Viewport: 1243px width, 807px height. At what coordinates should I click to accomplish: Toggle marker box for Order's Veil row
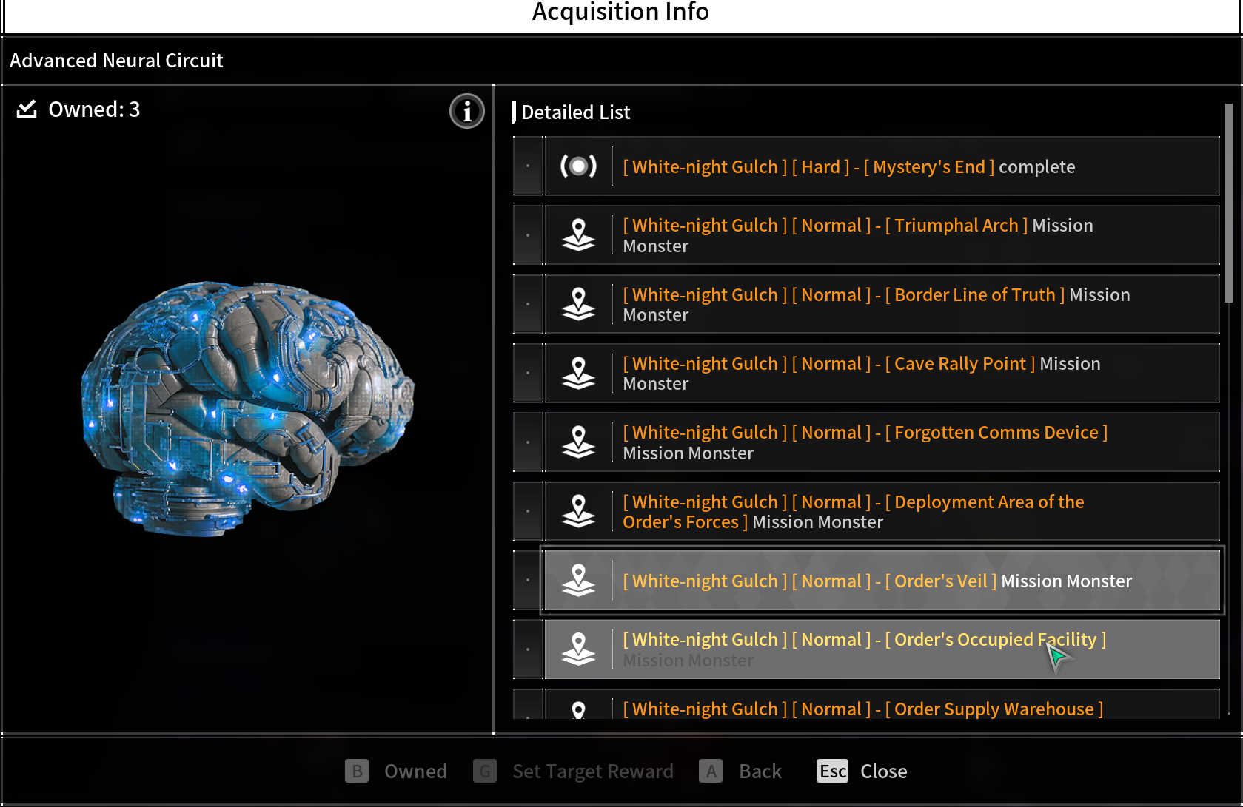coord(528,581)
